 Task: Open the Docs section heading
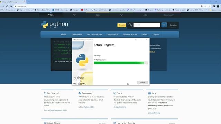119,93
